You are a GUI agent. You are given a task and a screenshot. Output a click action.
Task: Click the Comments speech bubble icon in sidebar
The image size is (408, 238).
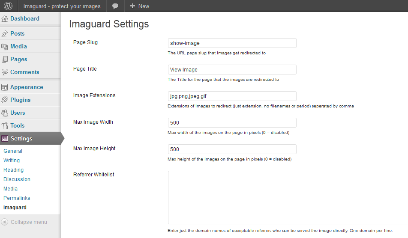click(x=5, y=72)
